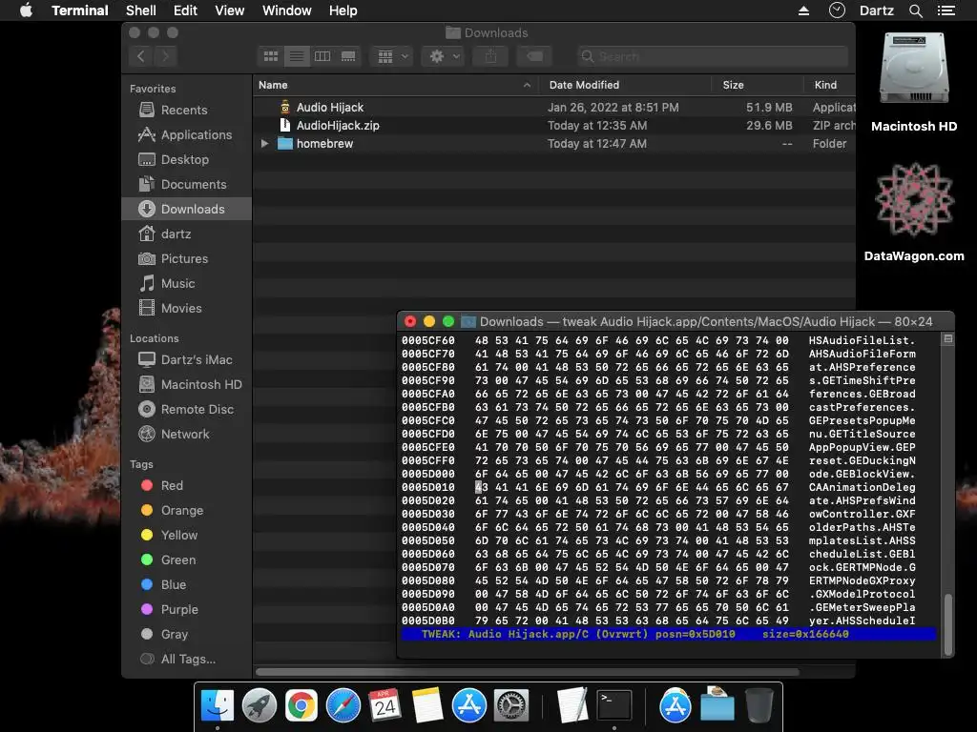Open the Dartz user menu
This screenshot has height=732, width=977.
tap(876, 10)
